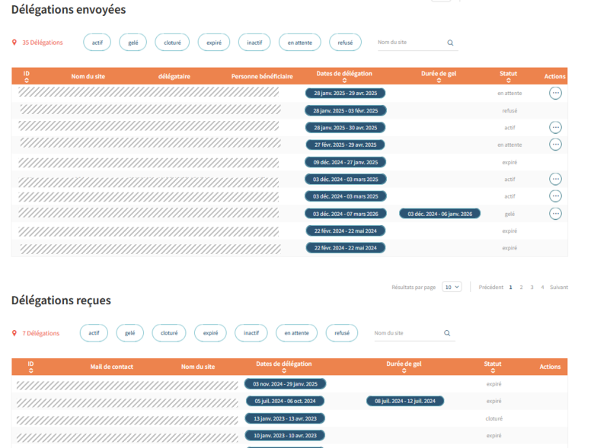Click freeze badge 08 juil. 2024 - 12 juil. 2024

(x=405, y=401)
